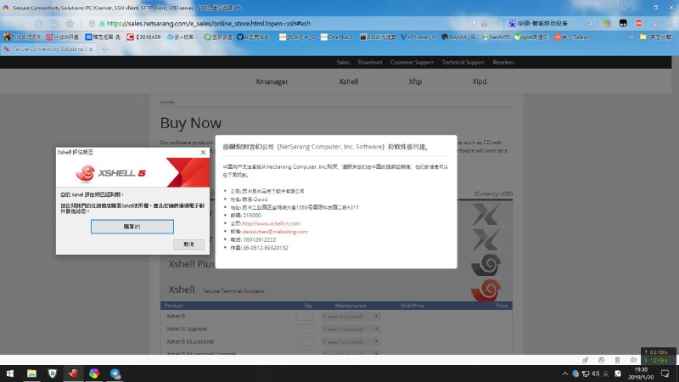Click the Xshell 5 quantity input field
Screen dimensions: 679x382
[305, 317]
